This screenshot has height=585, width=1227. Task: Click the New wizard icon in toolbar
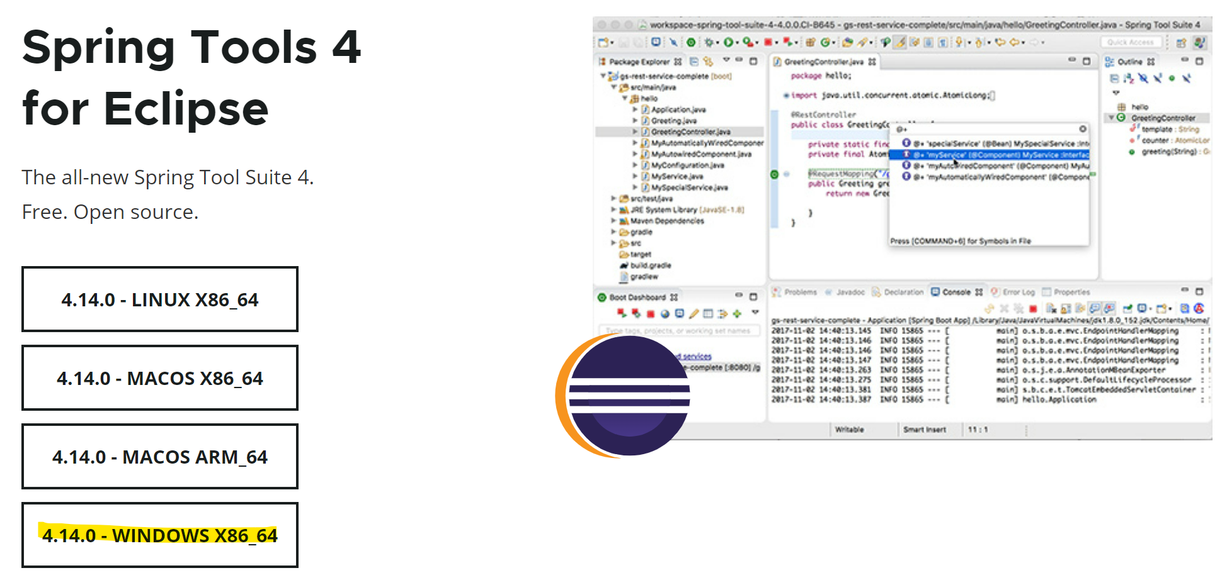(603, 42)
